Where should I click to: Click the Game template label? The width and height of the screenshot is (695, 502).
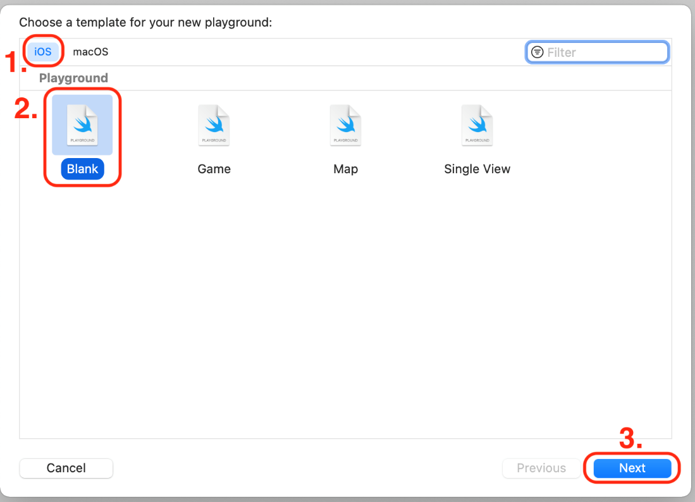point(214,169)
